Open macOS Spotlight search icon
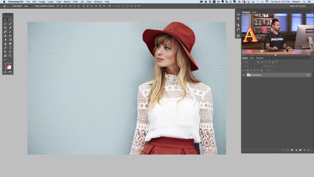Image resolution: width=314 pixels, height=177 pixels. (304, 2)
